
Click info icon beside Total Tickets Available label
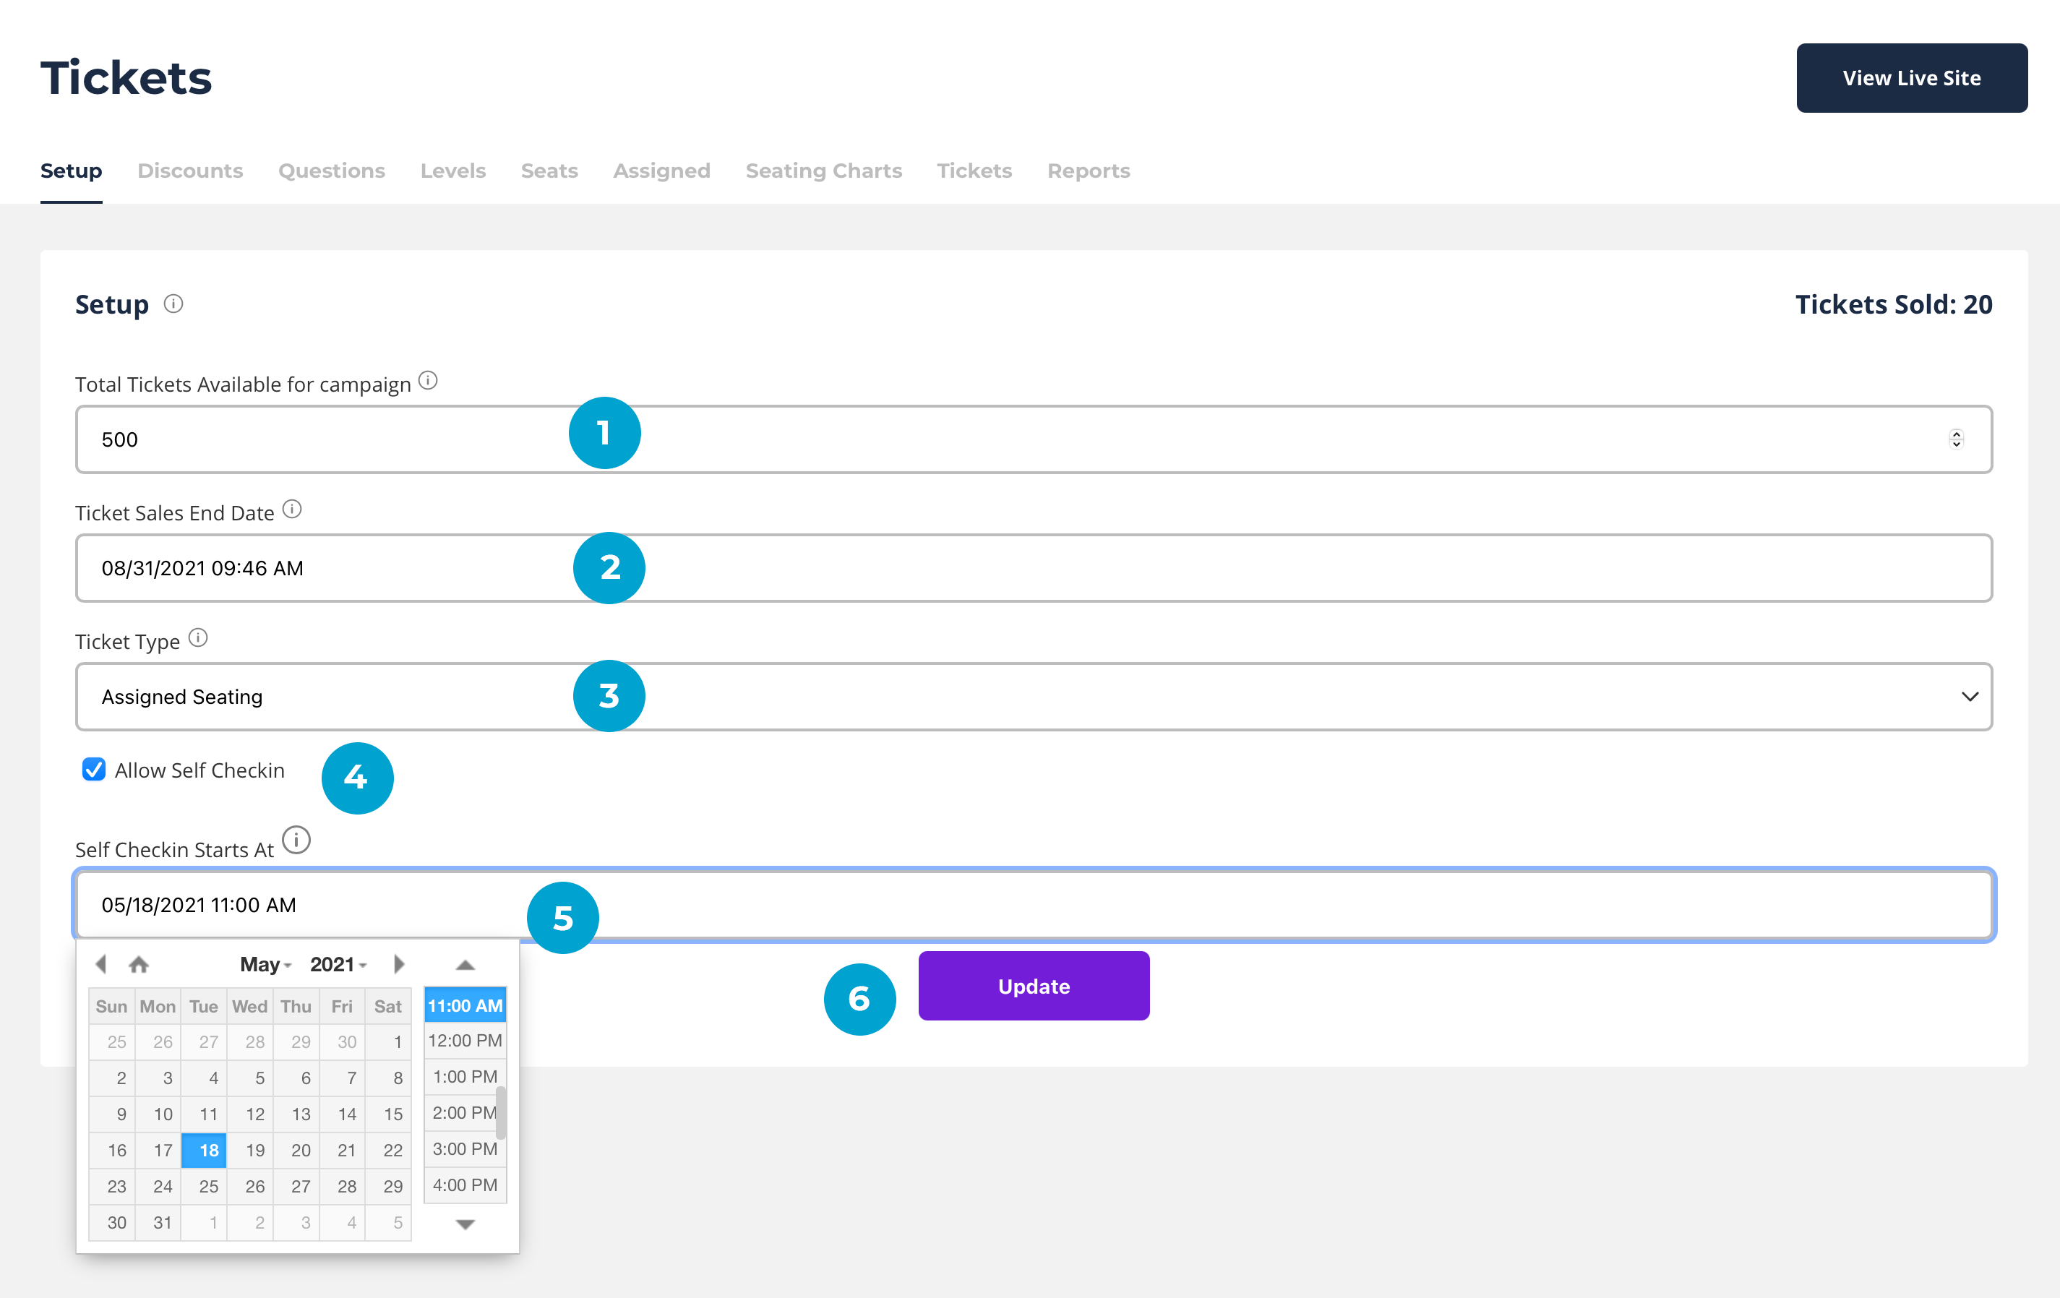tap(429, 381)
